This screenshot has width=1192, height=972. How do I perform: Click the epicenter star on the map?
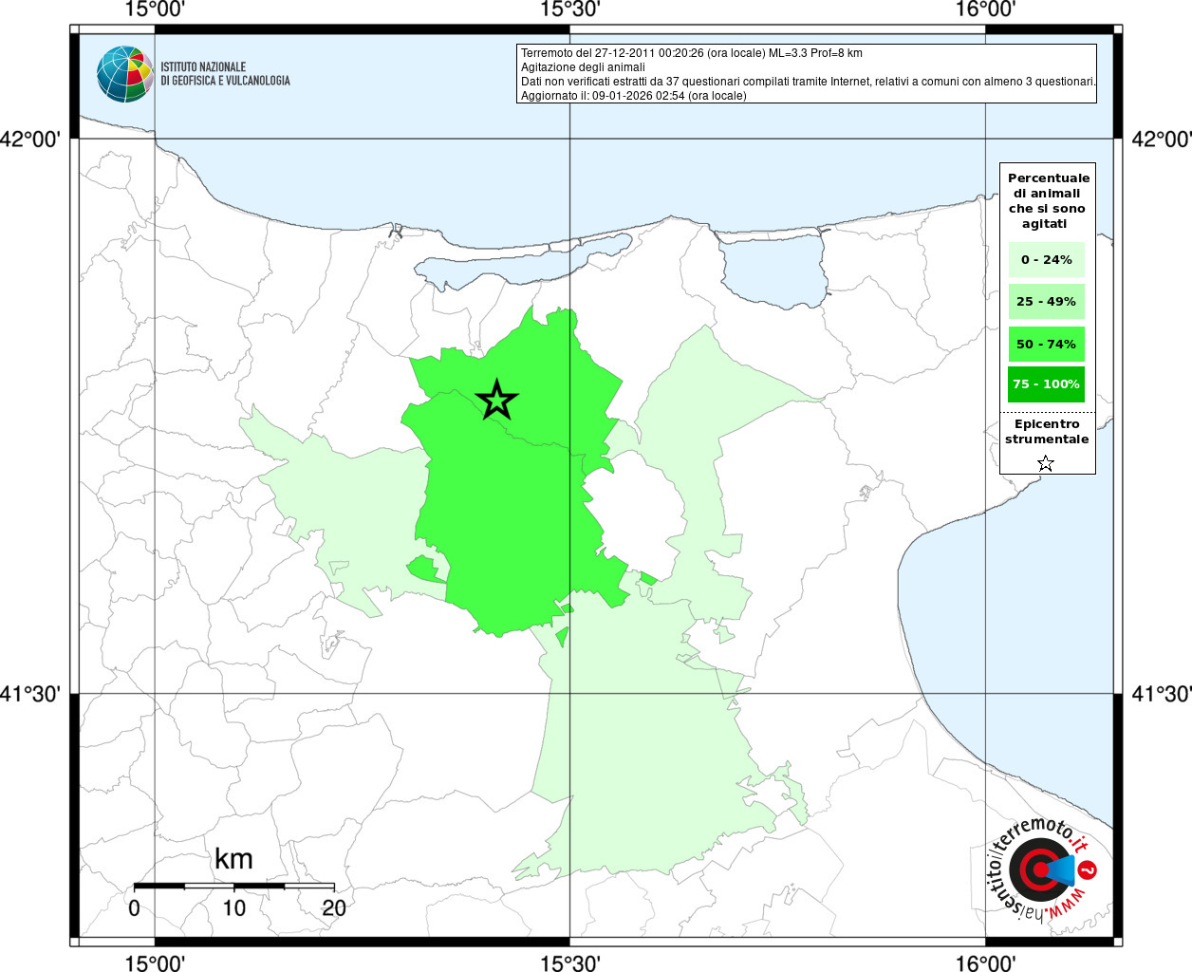pos(496,400)
